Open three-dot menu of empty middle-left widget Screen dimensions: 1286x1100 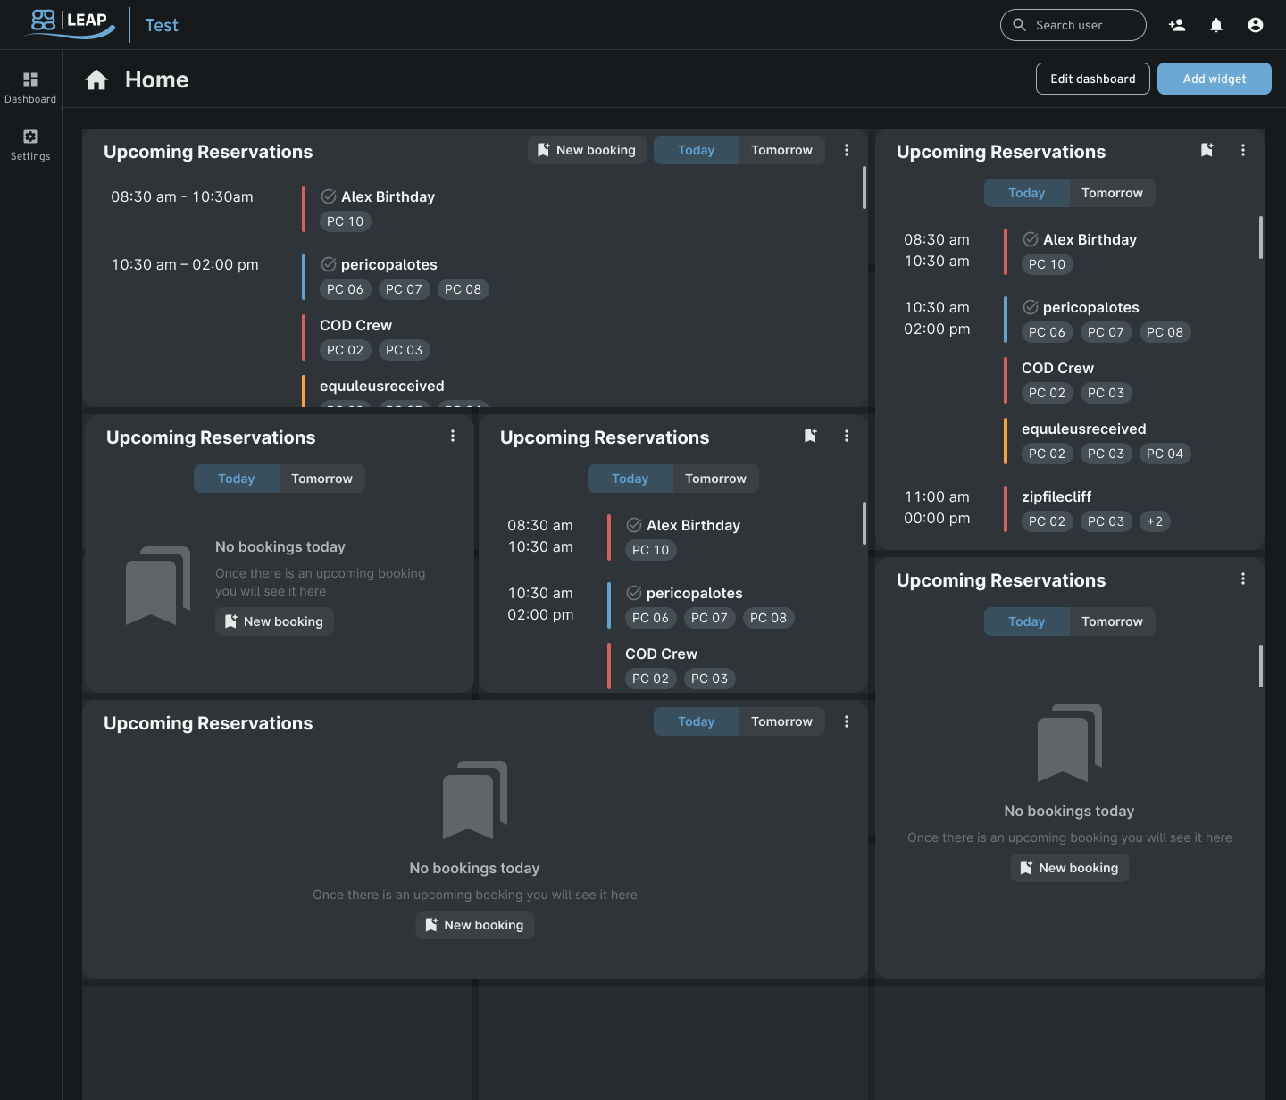coord(453,436)
